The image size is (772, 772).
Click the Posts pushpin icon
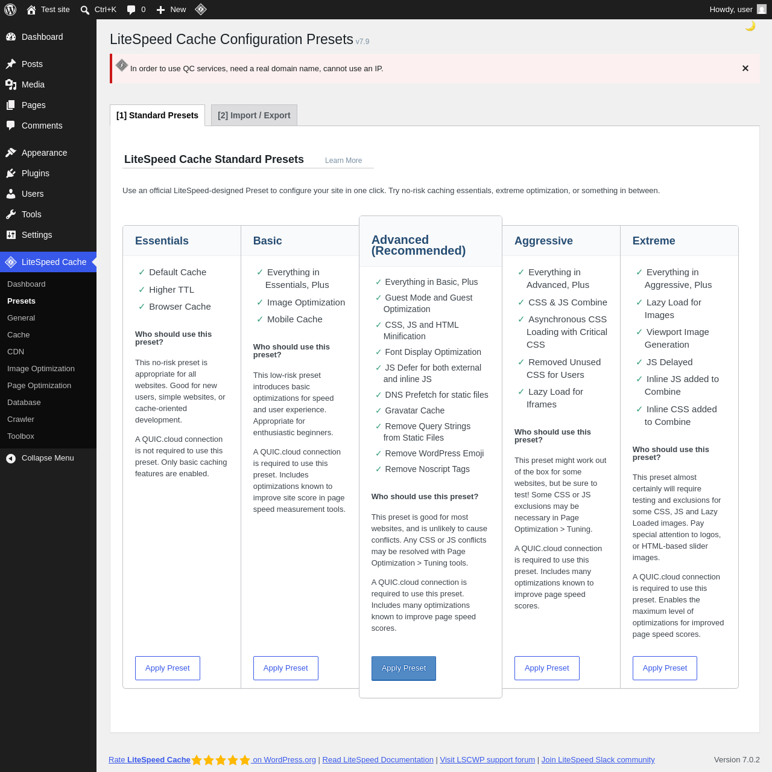click(x=11, y=64)
